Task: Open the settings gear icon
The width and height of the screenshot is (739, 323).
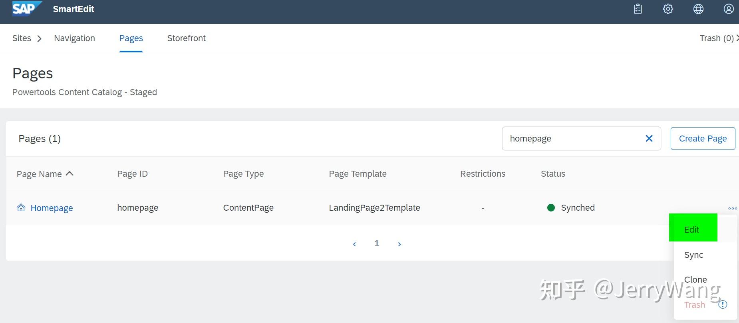Action: (668, 9)
